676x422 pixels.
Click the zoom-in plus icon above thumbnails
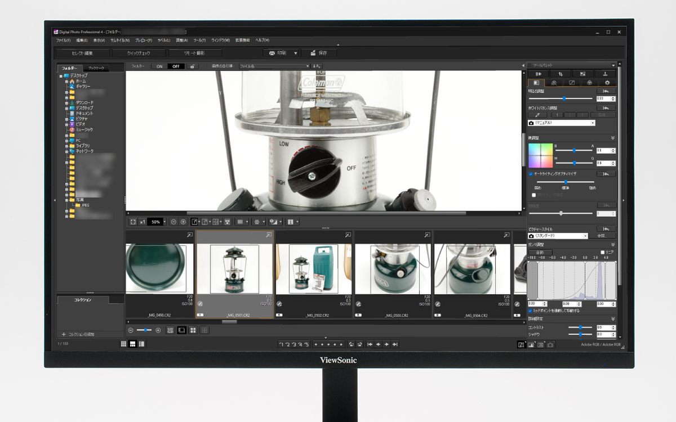tap(183, 222)
